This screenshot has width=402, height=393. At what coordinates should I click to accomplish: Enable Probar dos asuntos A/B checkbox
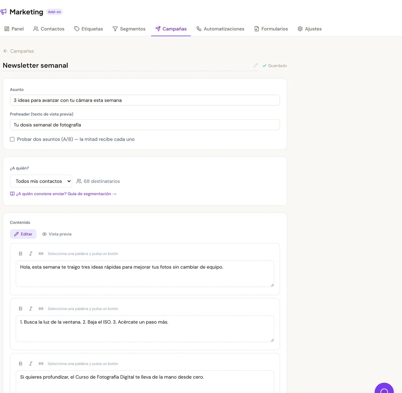(12, 139)
